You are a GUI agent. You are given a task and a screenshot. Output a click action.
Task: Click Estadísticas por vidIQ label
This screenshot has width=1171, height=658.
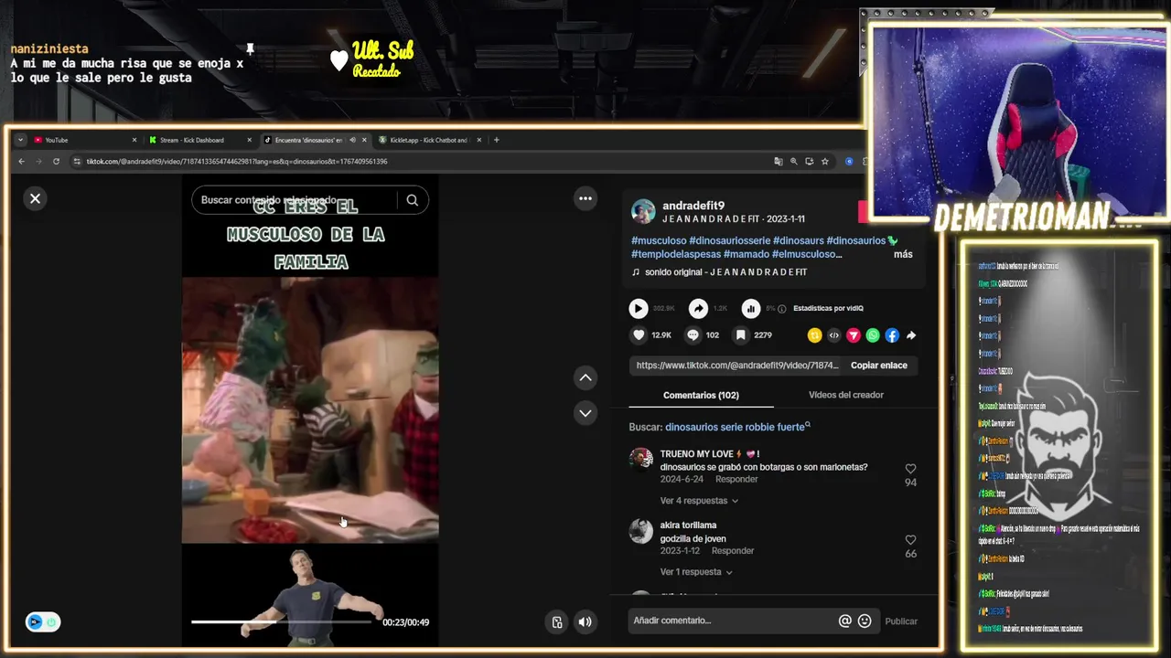click(x=828, y=309)
